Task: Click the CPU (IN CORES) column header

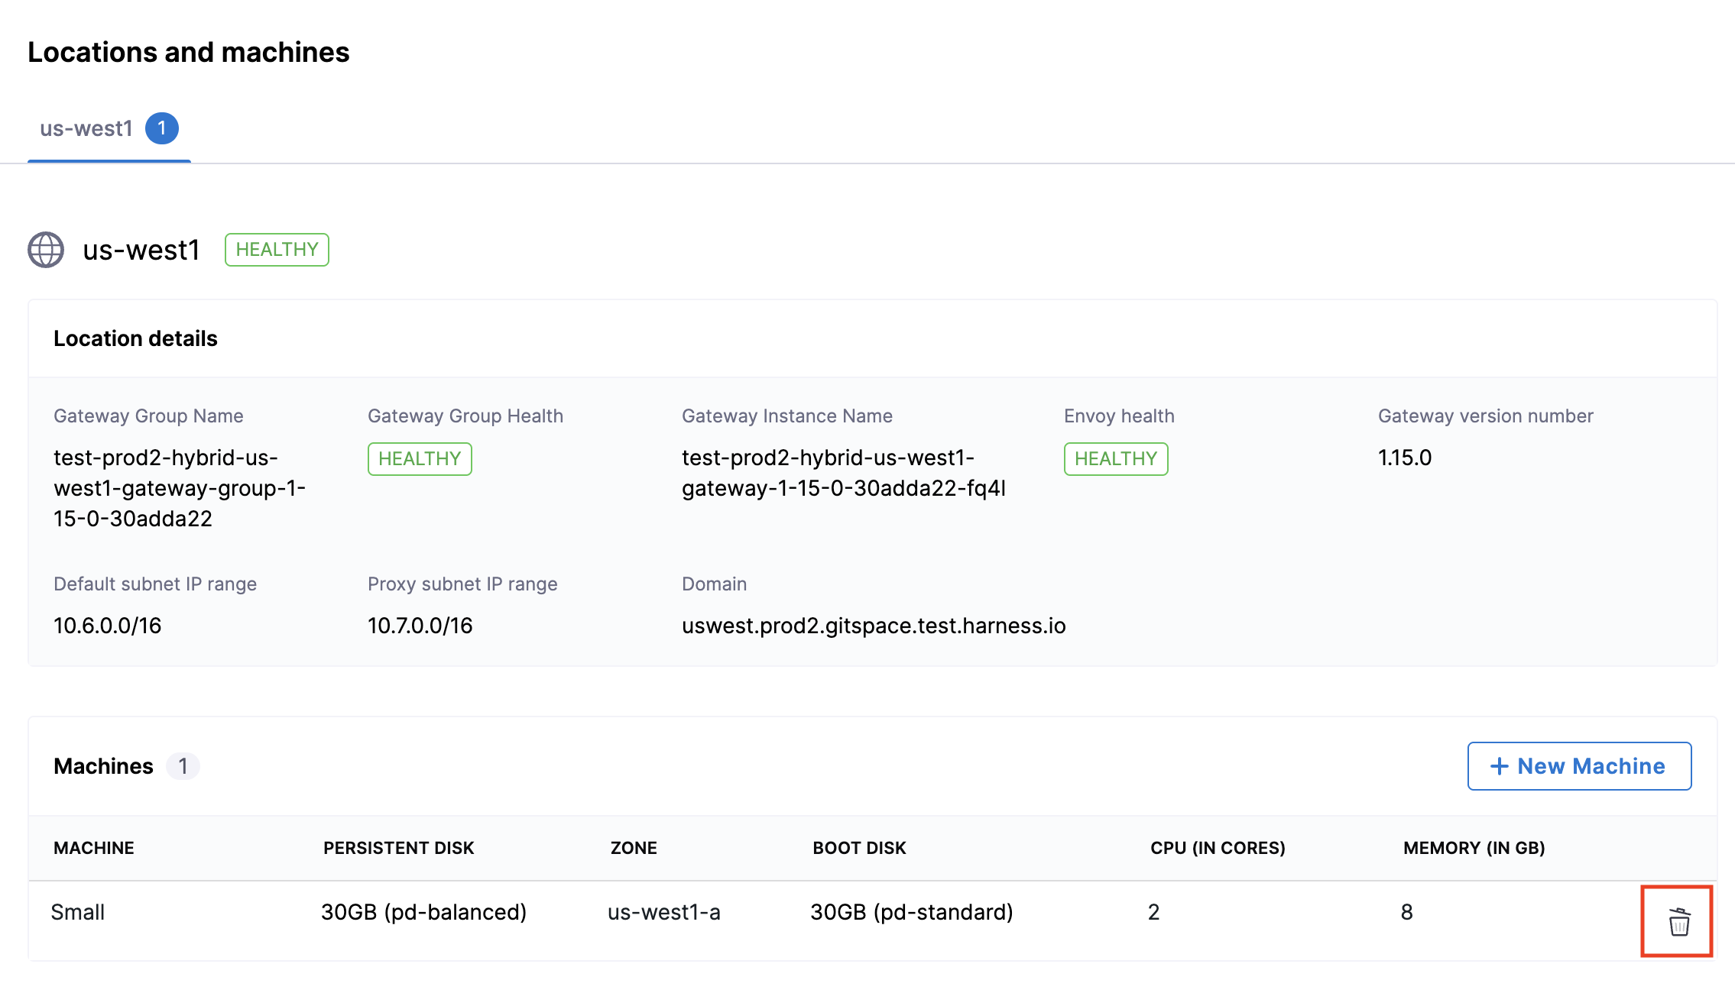Action: (x=1218, y=848)
